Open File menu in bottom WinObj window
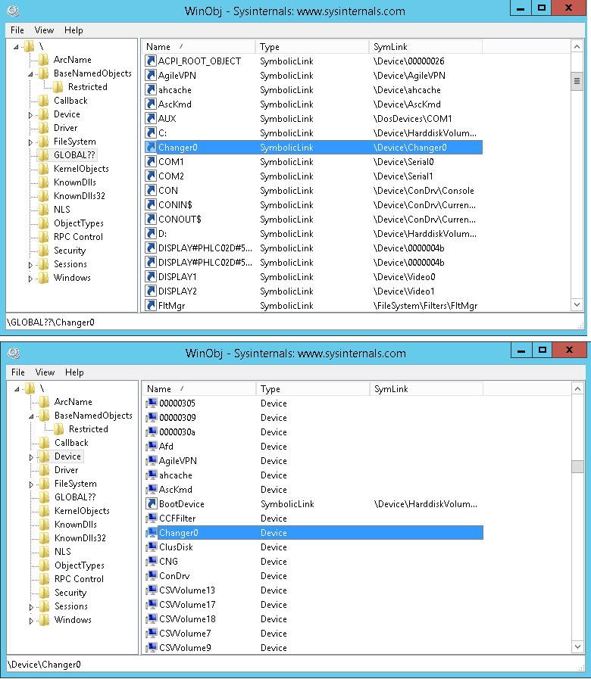 coord(18,372)
